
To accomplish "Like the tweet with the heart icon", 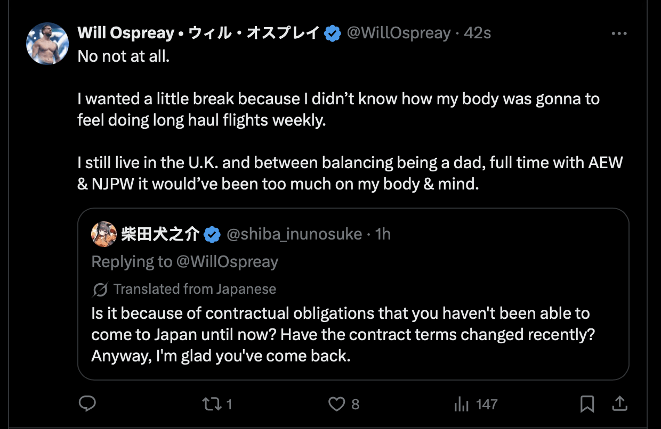I will [336, 405].
